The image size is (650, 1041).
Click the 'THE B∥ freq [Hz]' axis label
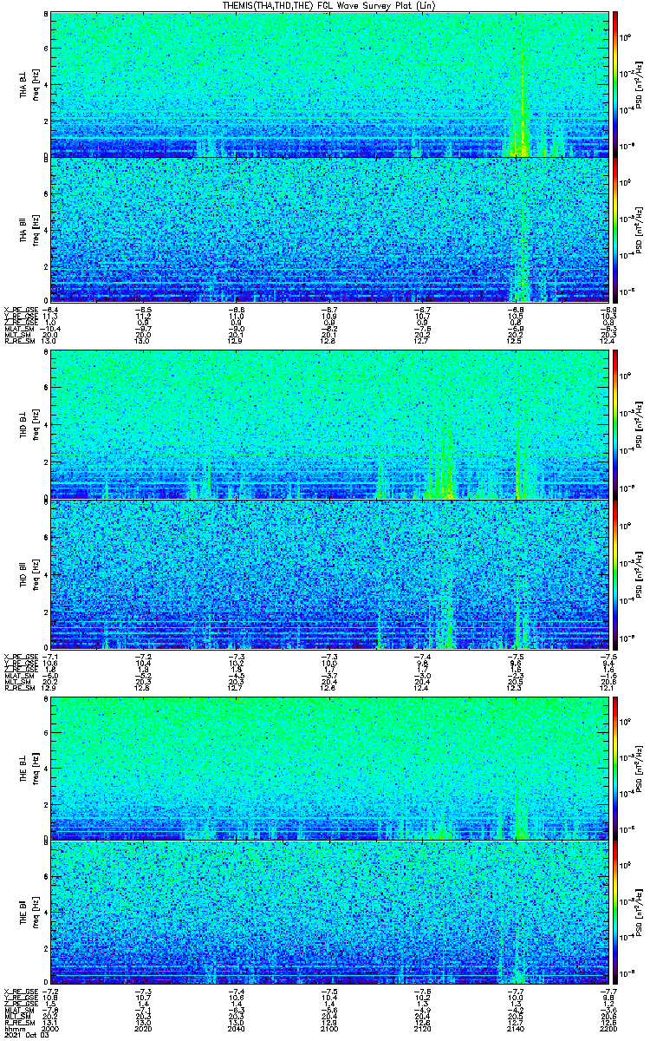29,913
